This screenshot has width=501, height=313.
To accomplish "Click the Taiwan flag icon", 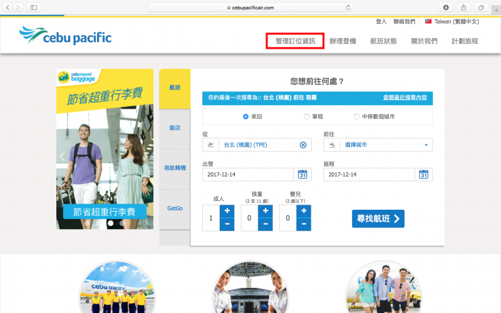I will coord(428,21).
